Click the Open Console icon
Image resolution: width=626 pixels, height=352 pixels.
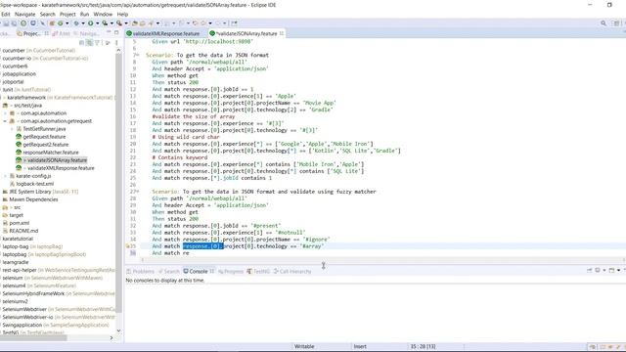611,270
